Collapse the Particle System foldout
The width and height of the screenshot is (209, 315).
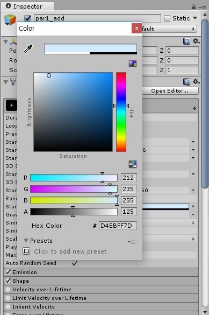6,82
